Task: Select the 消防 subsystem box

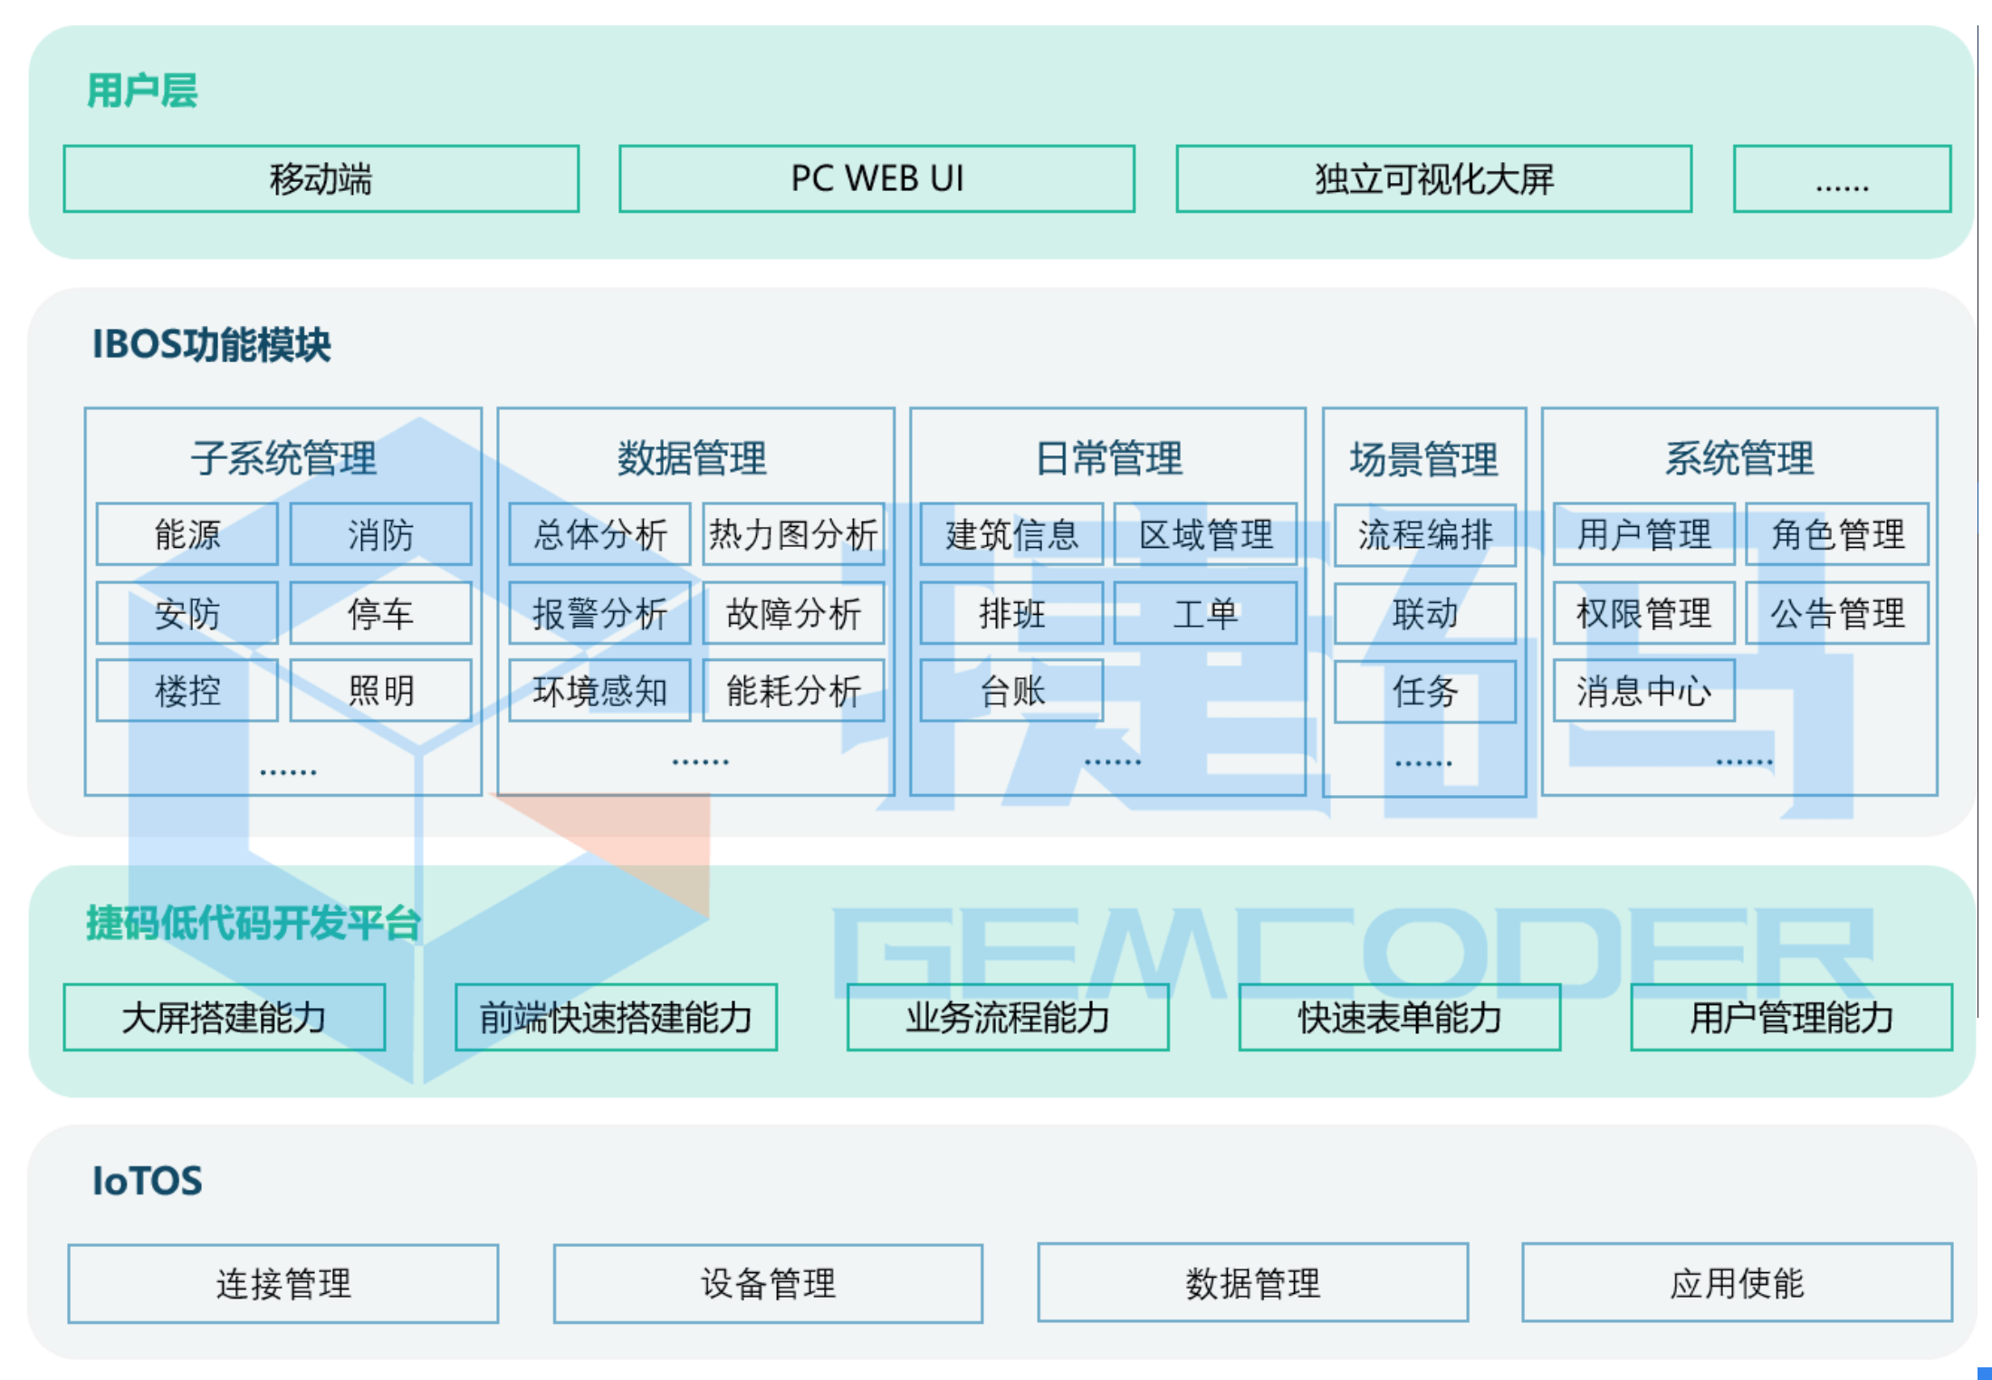Action: 380,534
